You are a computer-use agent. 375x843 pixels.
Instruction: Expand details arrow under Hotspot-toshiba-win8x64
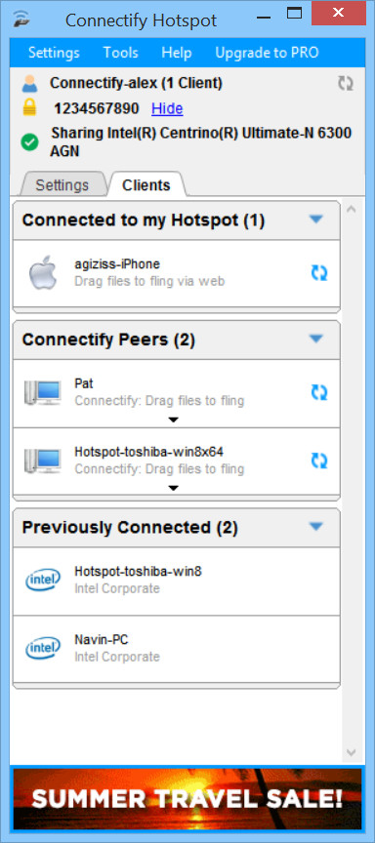173,488
